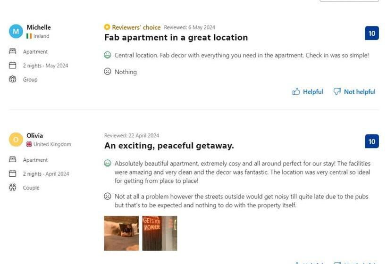Mark Michelle's review as Not helpful
387x264 pixels.
[359, 92]
